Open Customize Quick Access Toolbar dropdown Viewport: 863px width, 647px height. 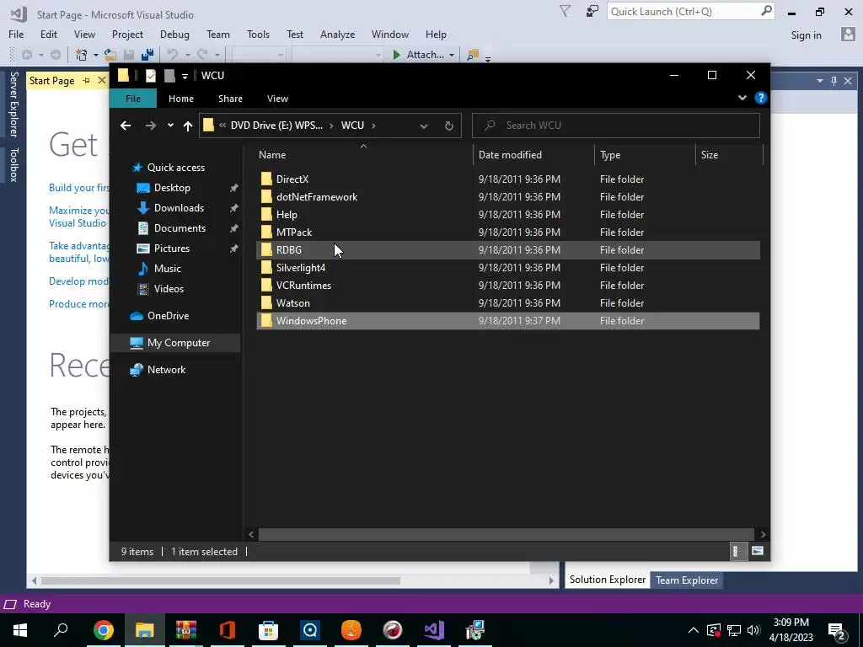coord(185,76)
